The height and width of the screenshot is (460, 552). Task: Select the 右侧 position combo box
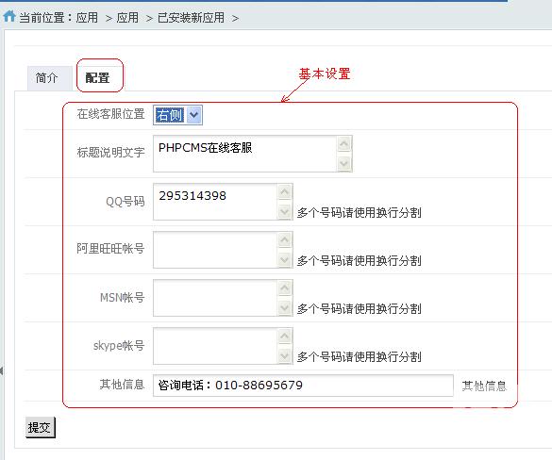177,115
